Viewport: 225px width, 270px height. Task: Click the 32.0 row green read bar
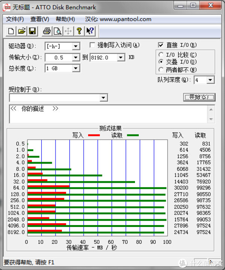pyautogui.click(x=81, y=182)
